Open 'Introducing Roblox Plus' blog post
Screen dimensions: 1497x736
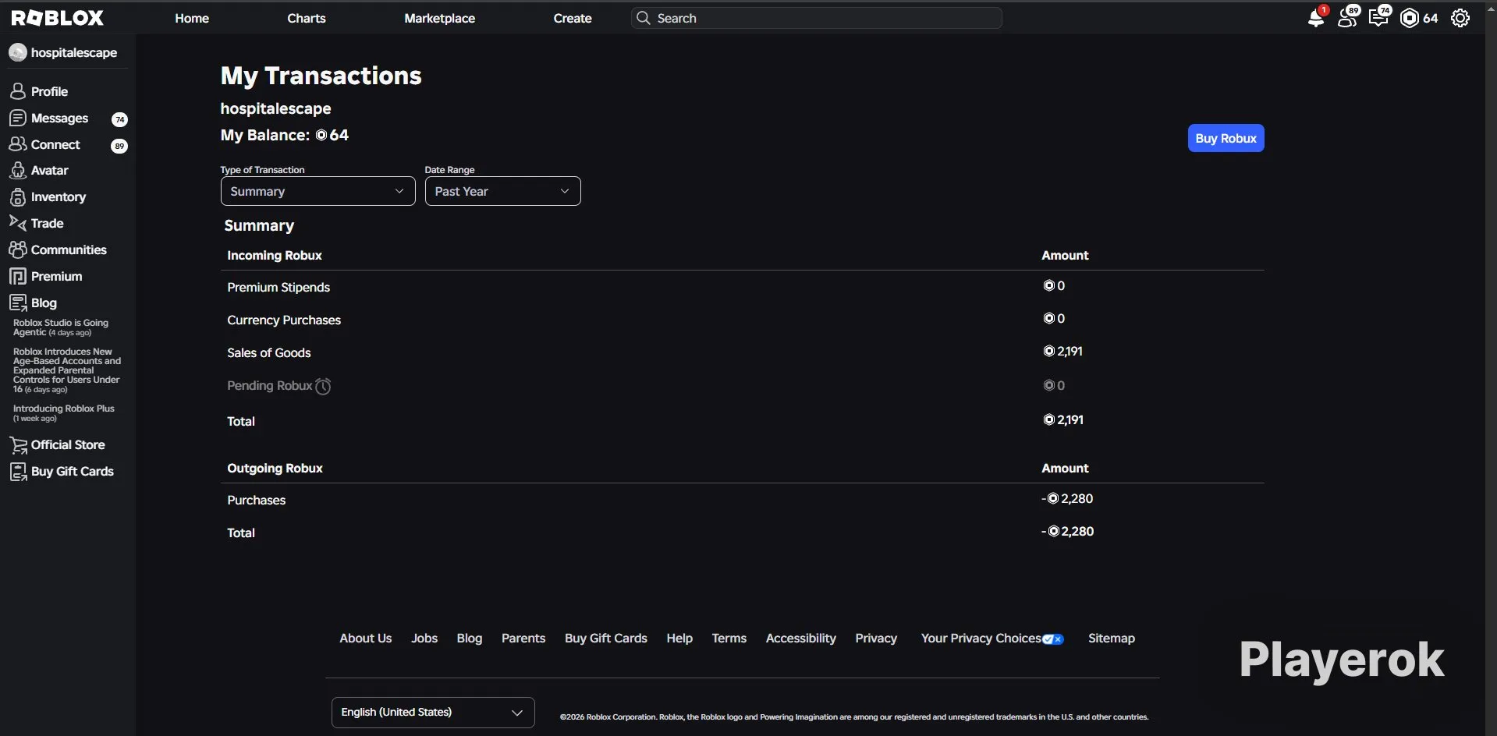click(64, 413)
